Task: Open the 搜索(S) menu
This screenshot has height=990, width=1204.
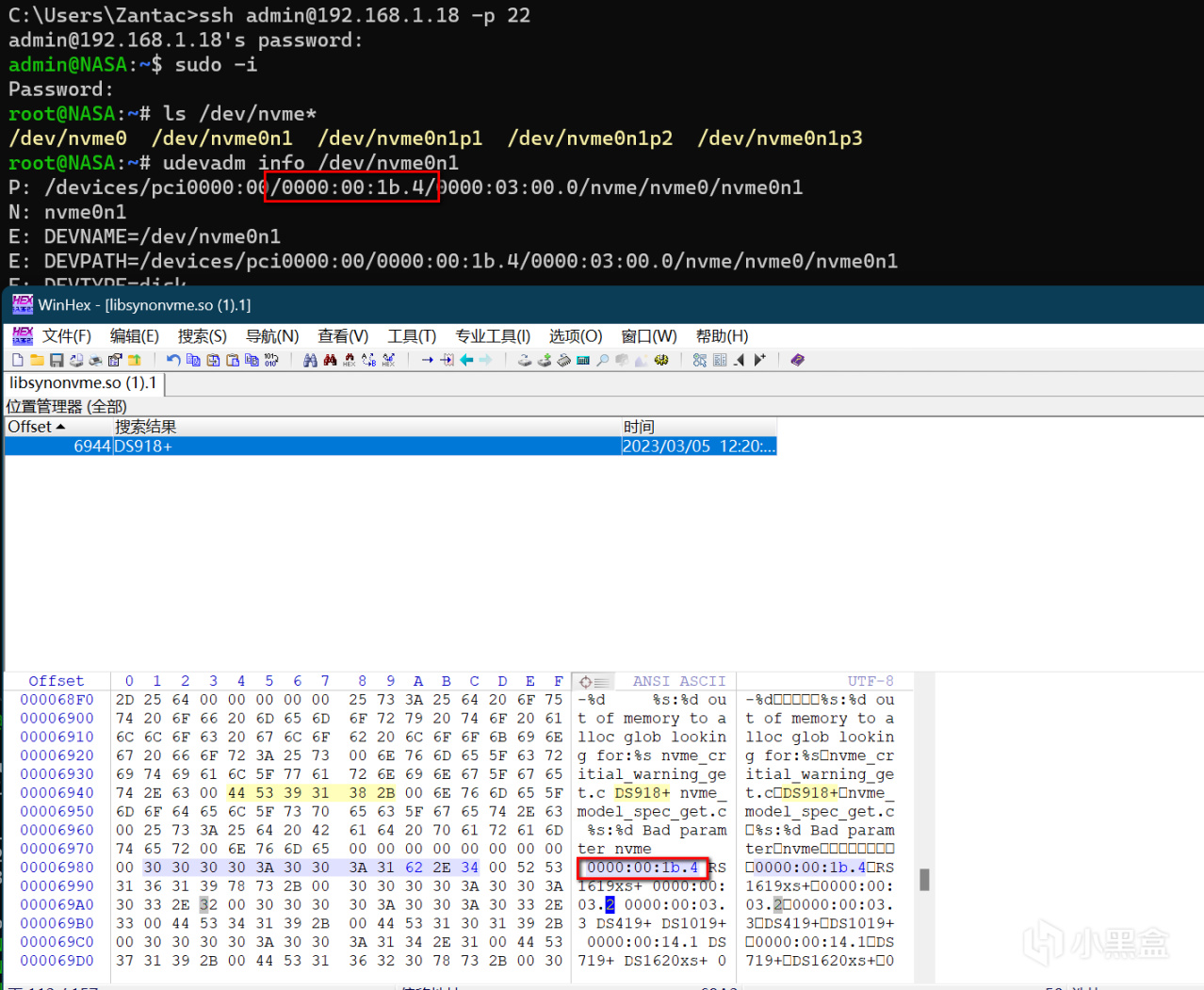Action: coord(202,336)
